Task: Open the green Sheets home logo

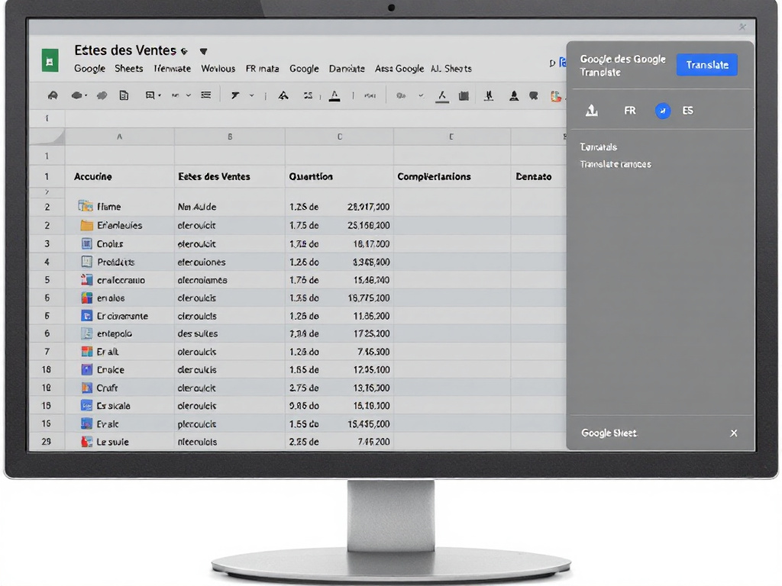Action: click(50, 60)
